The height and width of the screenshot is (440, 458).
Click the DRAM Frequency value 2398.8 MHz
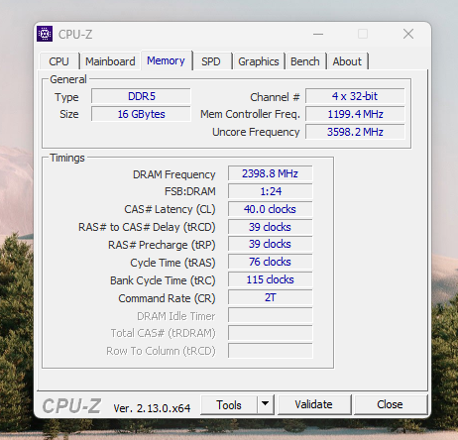271,173
